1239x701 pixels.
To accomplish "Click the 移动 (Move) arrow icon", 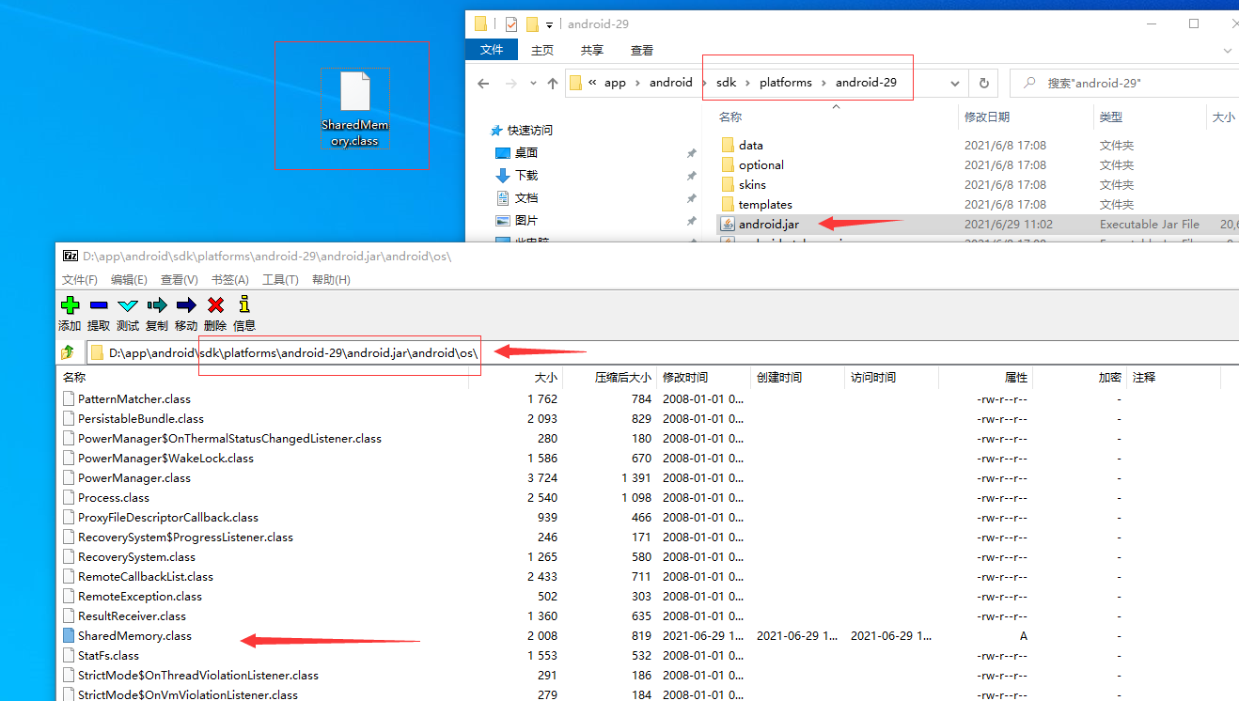I will 186,304.
